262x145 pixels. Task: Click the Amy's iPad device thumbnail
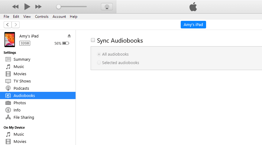(x=10, y=40)
